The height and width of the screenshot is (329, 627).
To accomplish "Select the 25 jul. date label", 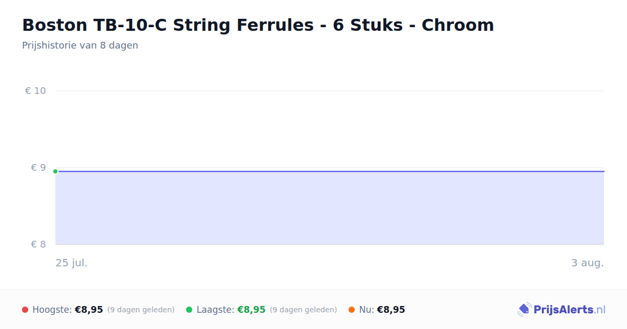I will pyautogui.click(x=72, y=263).
